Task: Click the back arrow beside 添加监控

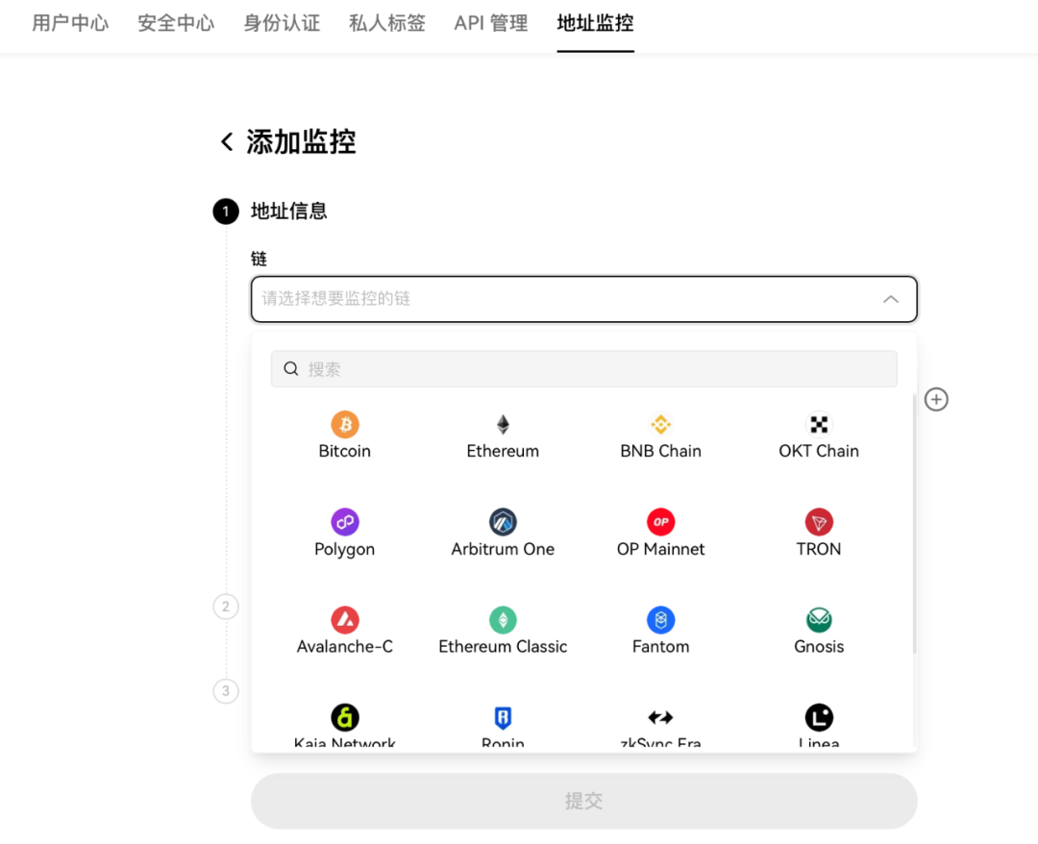Action: click(x=227, y=141)
